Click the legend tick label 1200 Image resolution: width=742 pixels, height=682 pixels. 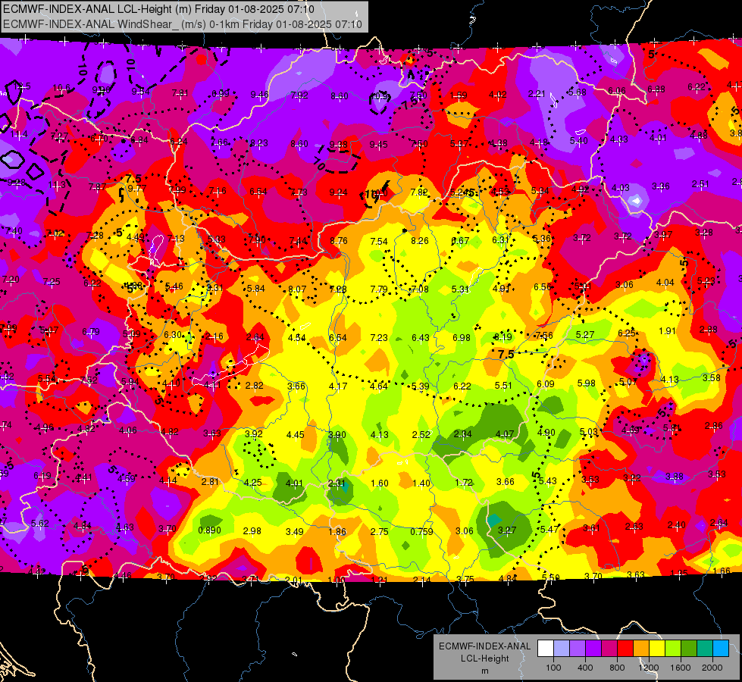point(648,668)
